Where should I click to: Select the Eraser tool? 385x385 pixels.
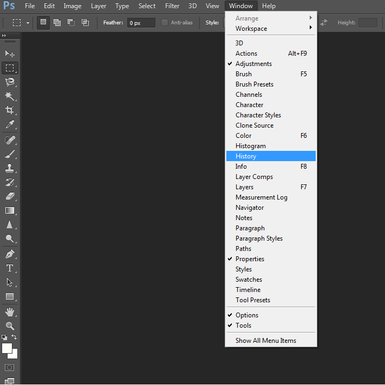tap(10, 196)
